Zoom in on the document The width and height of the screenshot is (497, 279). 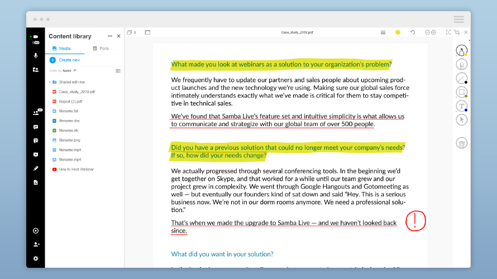point(433,32)
